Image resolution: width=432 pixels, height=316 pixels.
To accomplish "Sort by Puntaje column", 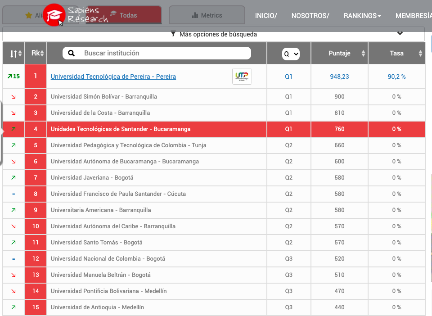I will [x=339, y=53].
